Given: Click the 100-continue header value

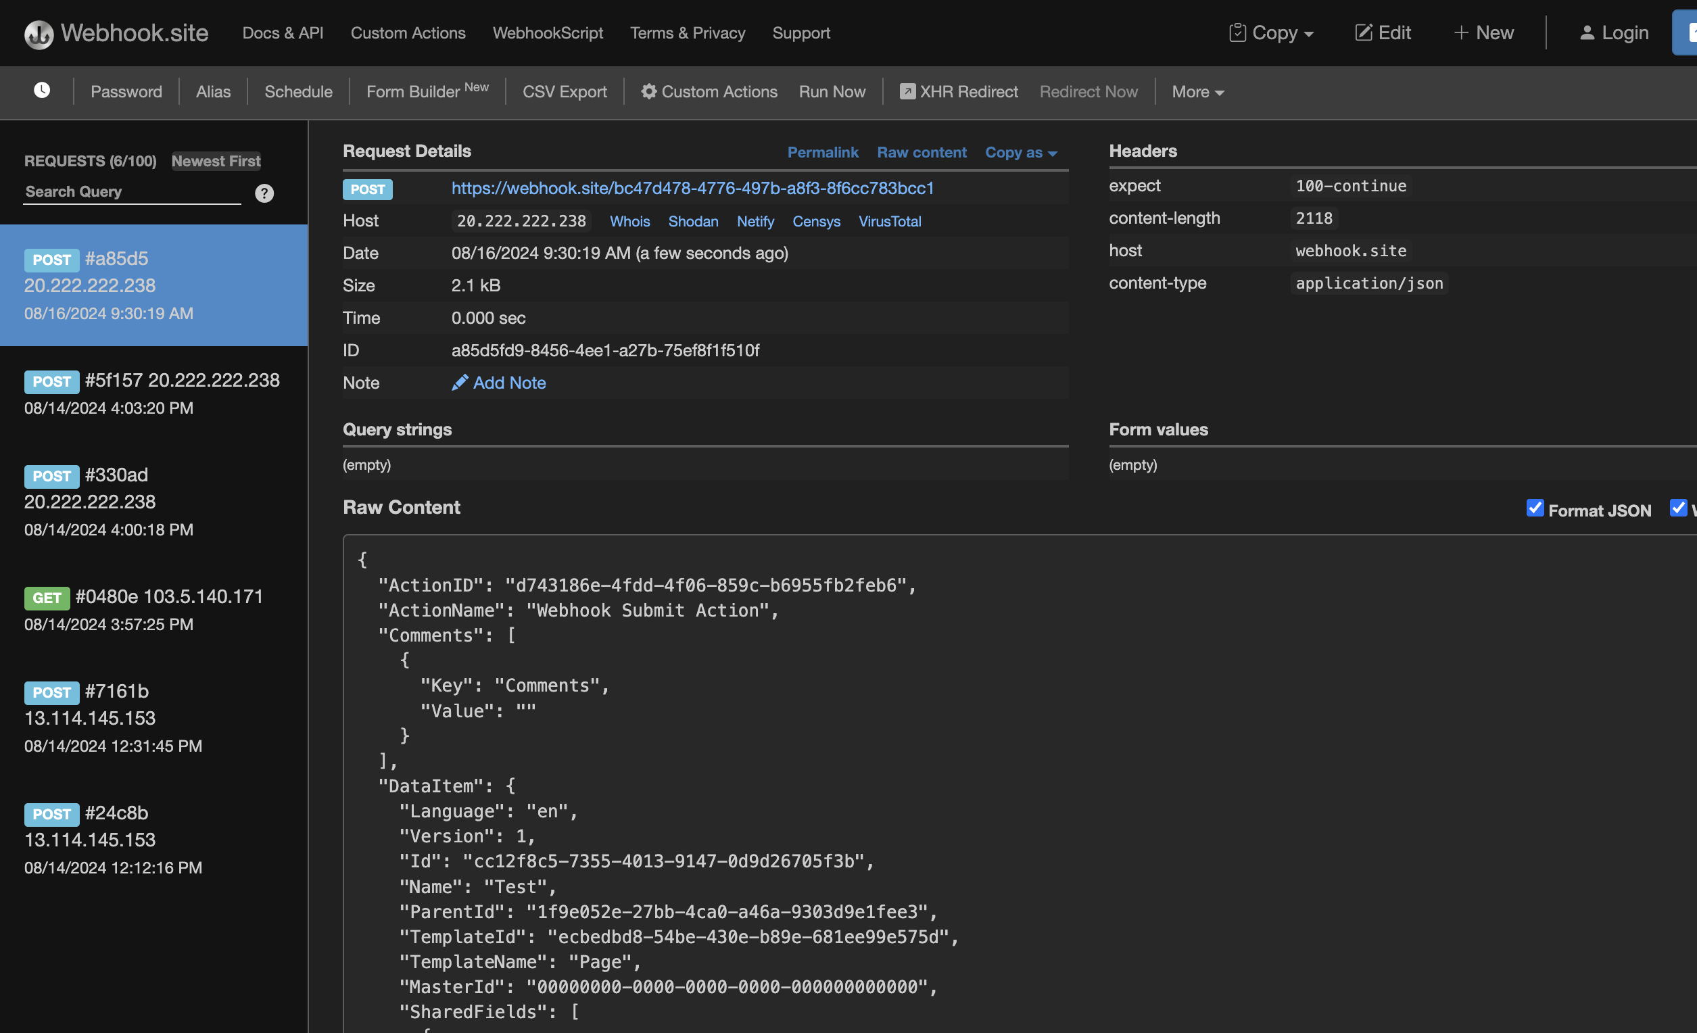Looking at the screenshot, I should (1352, 186).
